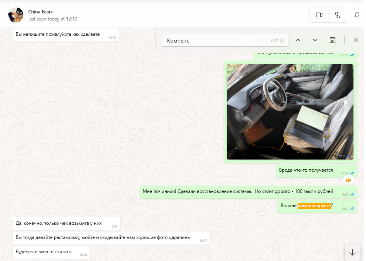Open the car interior photo

point(290,112)
